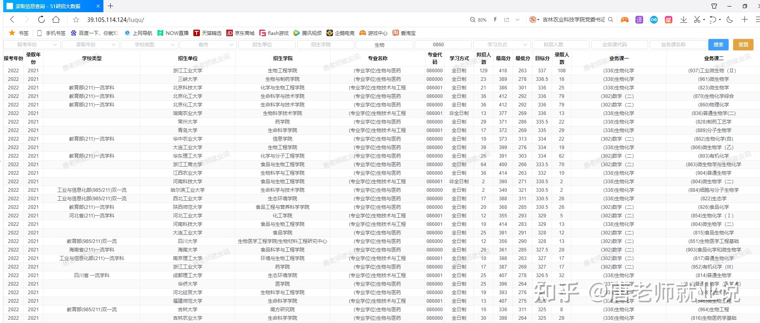Click the 招生单位 input field
The height and width of the screenshot is (323, 760).
[x=266, y=45]
